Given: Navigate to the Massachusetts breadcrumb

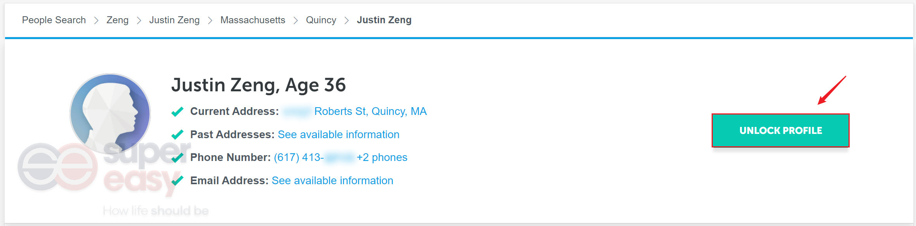Looking at the screenshot, I should coord(253,20).
